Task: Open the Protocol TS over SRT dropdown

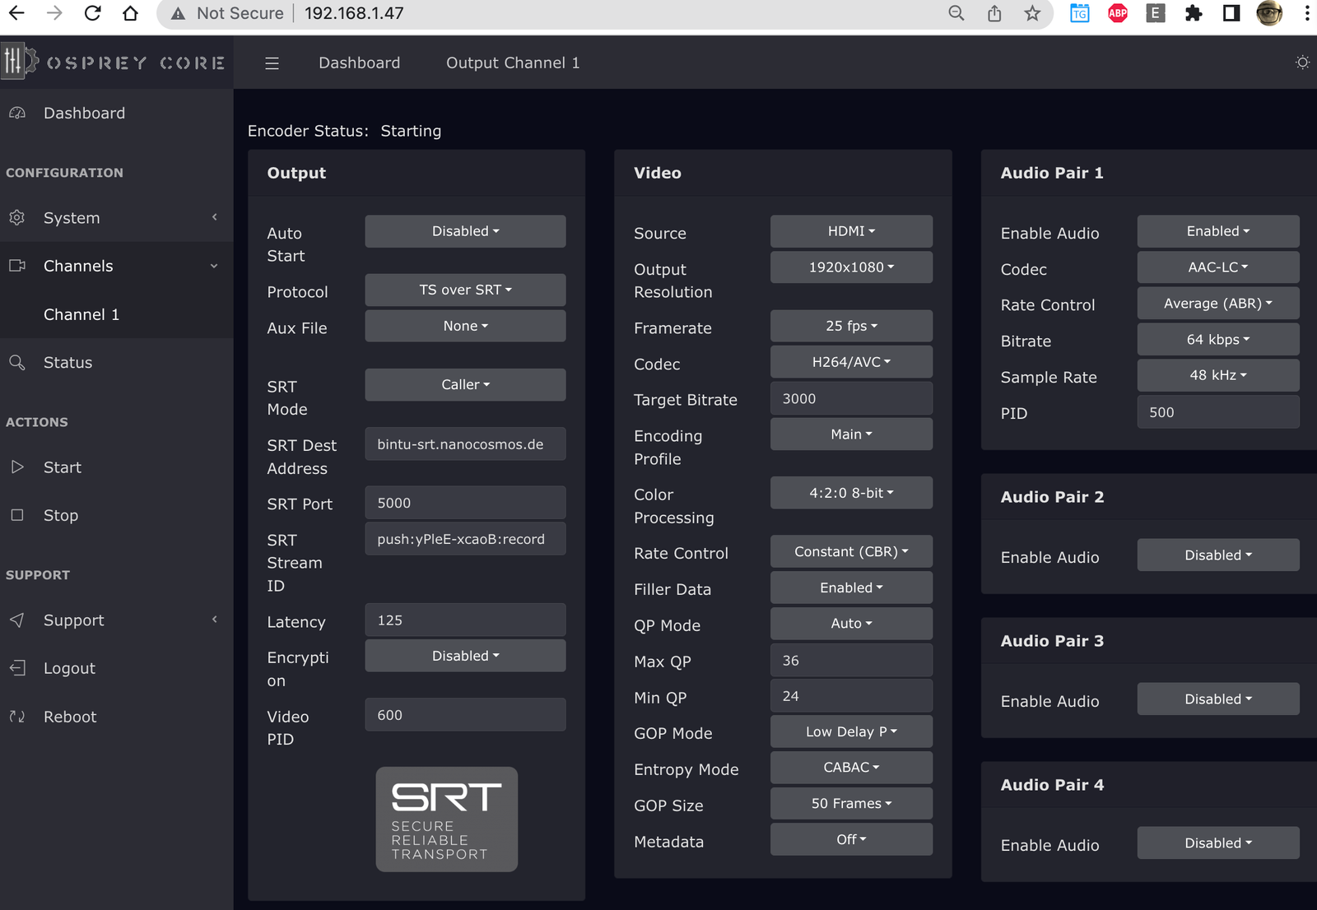Action: pyautogui.click(x=465, y=290)
